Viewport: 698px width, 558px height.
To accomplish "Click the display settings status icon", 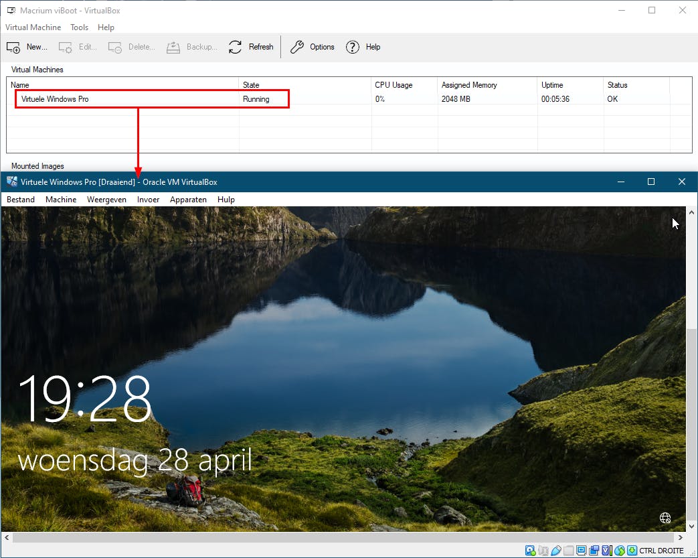I will 581,550.
